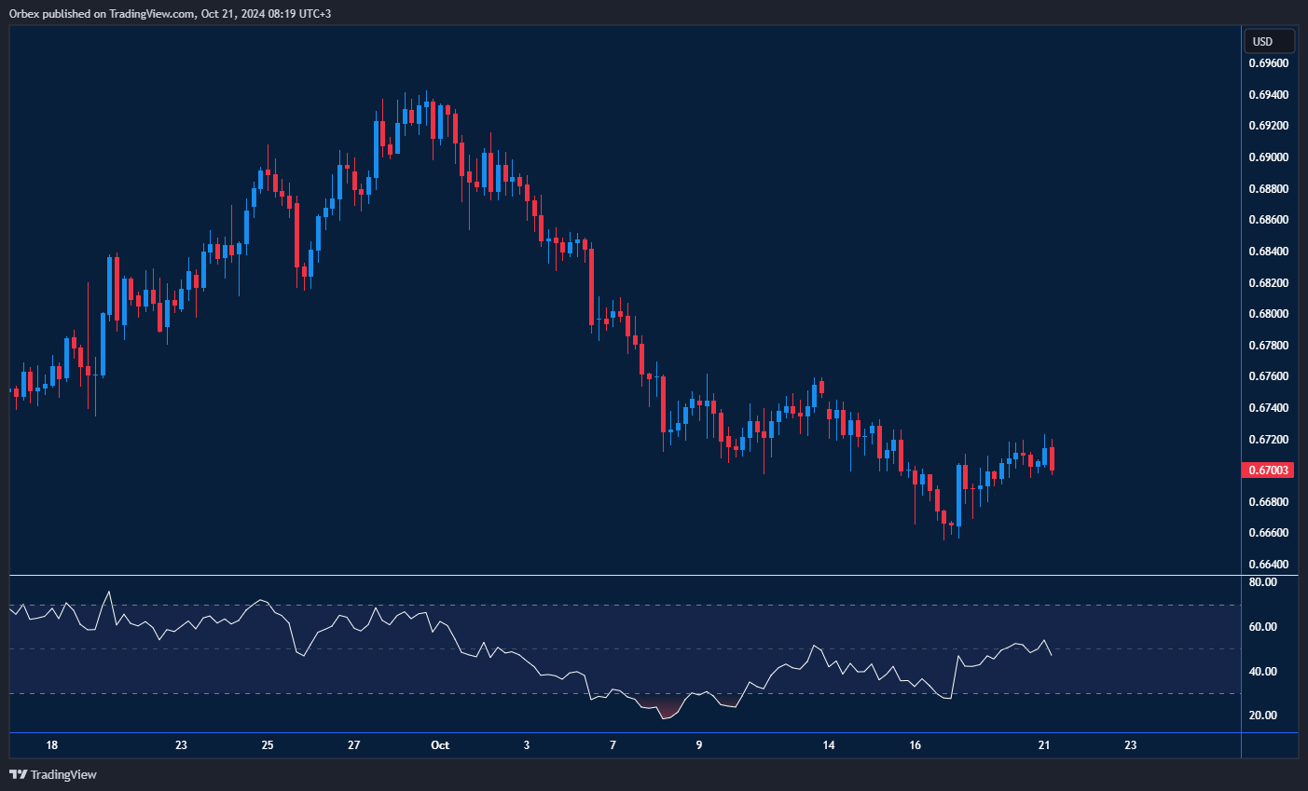
Task: Click the 60.00 RSI scale label
Action: click(1262, 627)
